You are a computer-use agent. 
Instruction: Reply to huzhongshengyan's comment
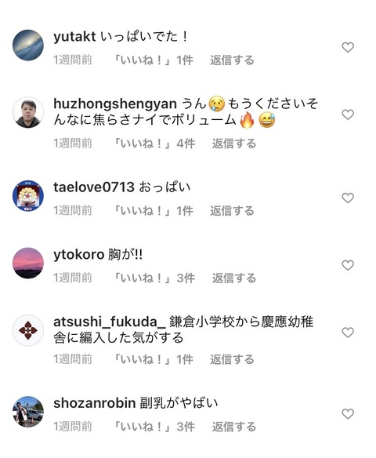pyautogui.click(x=234, y=144)
